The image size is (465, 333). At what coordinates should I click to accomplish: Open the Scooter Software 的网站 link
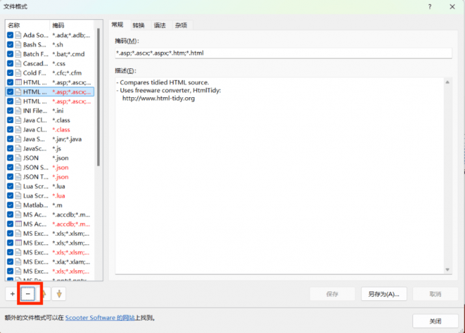[100, 317]
